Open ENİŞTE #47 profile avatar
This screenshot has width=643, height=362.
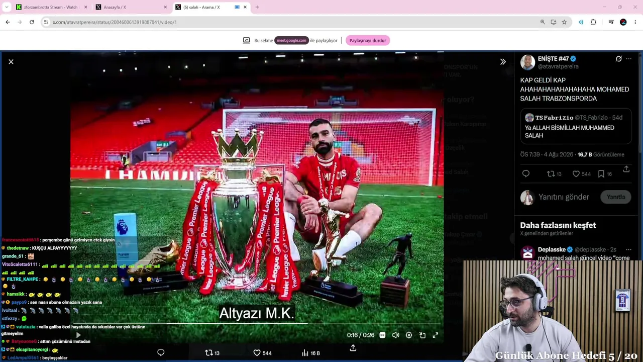(x=527, y=62)
